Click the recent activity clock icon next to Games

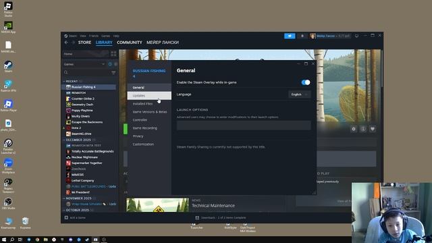[110, 64]
